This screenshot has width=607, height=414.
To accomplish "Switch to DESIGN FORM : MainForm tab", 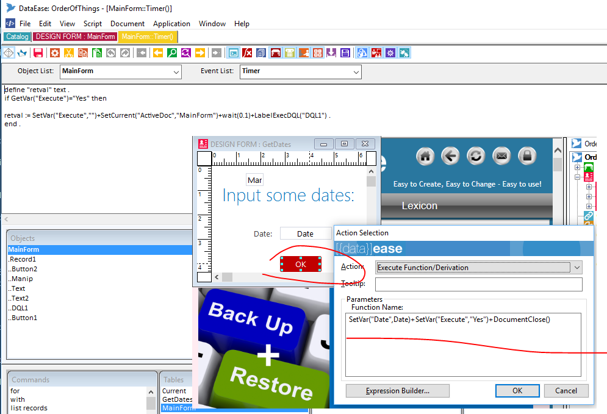I will point(75,37).
